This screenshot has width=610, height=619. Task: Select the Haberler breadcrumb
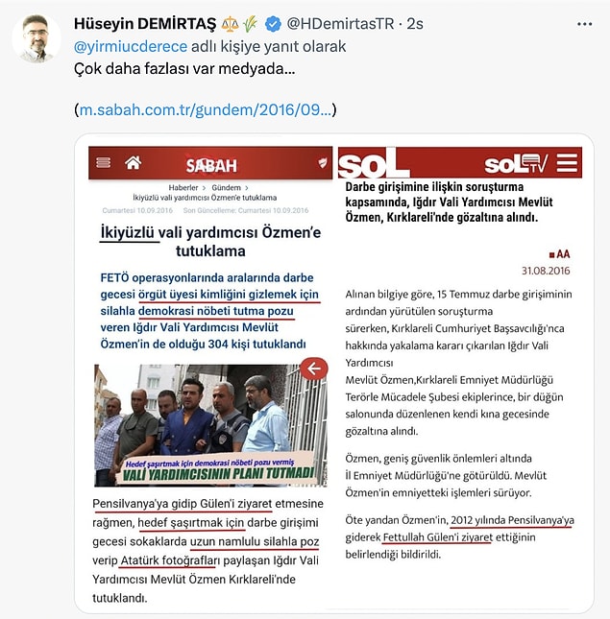183,187
